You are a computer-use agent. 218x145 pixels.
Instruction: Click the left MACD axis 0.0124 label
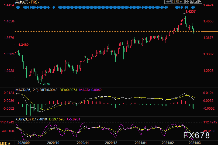click(9, 93)
